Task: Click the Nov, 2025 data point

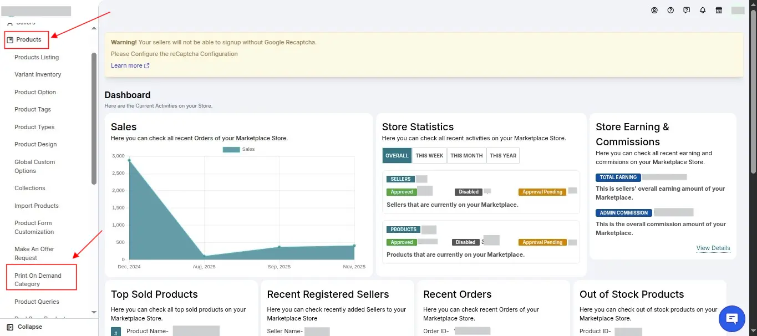Action: [354, 246]
